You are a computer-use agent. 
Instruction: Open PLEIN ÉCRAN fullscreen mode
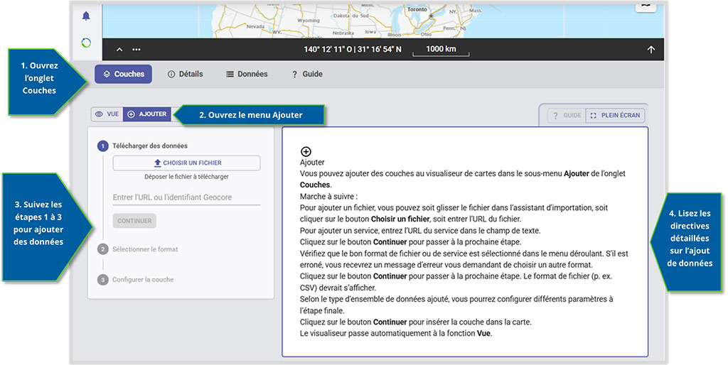tap(615, 116)
